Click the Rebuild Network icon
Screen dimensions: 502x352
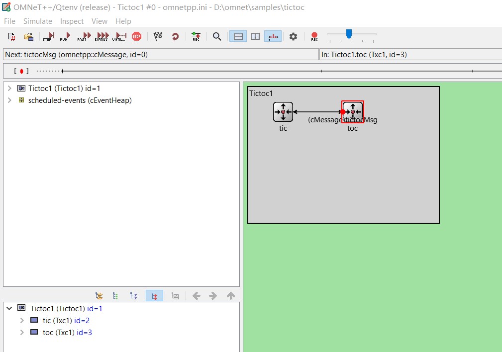tap(175, 36)
